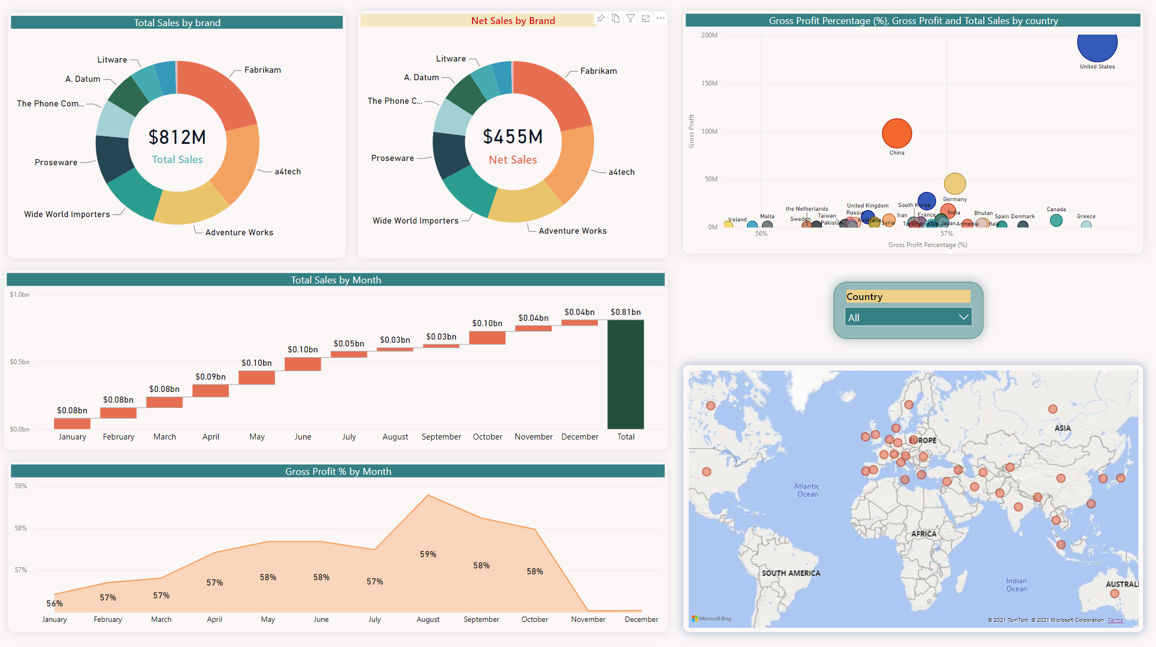Open more options on the Net Sales visual
Viewport: 1156px width, 647px height.
click(x=660, y=18)
